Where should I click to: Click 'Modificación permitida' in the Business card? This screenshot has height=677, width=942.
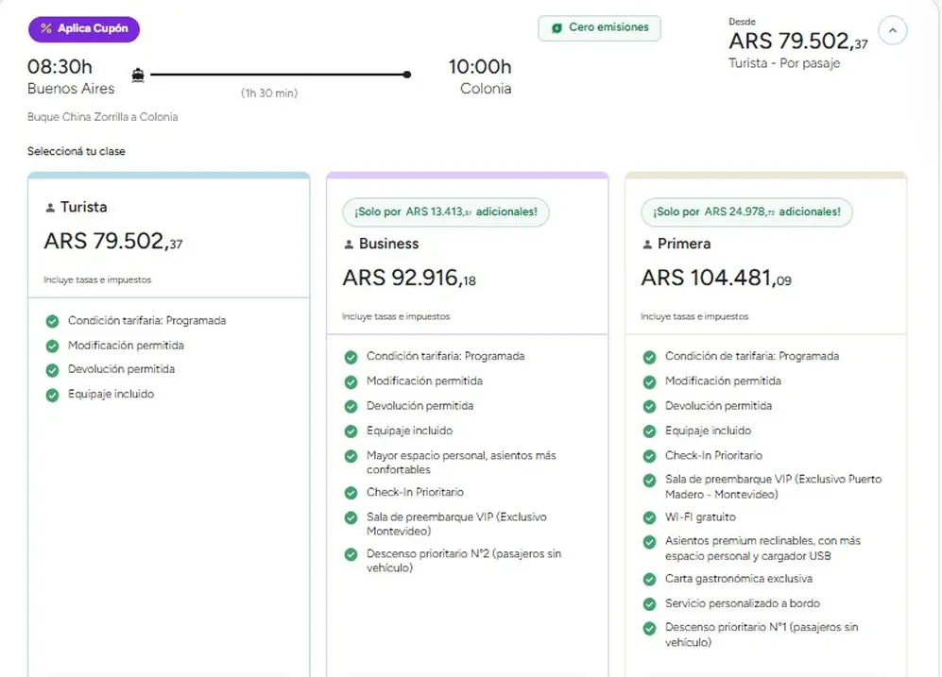tap(425, 381)
